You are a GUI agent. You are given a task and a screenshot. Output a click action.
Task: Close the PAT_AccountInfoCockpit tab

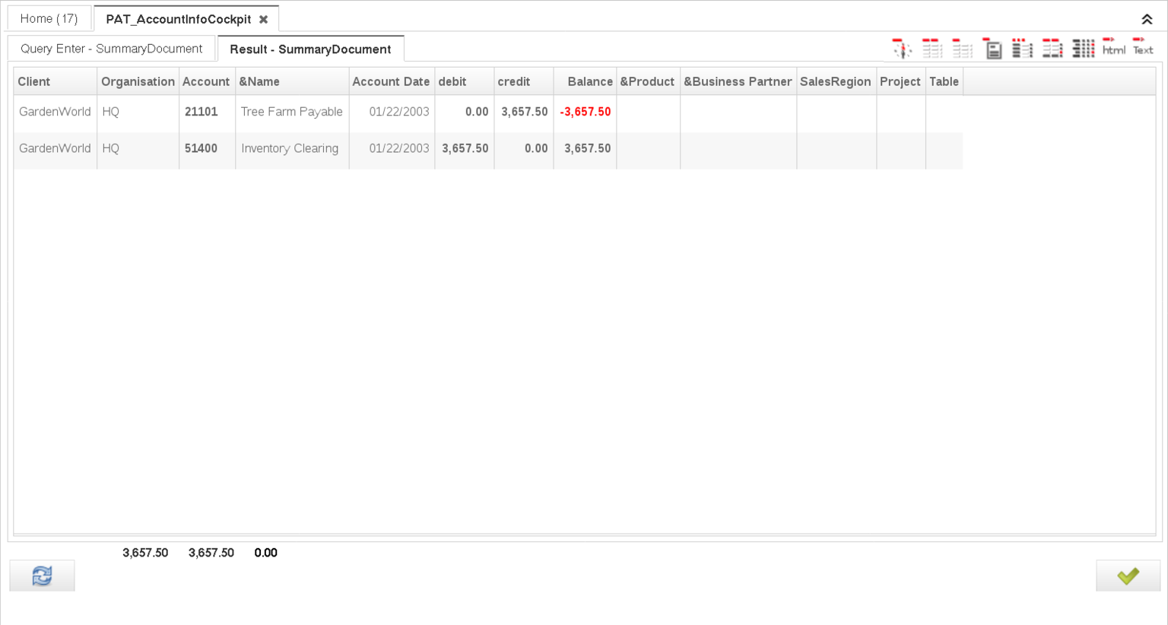[x=263, y=19]
